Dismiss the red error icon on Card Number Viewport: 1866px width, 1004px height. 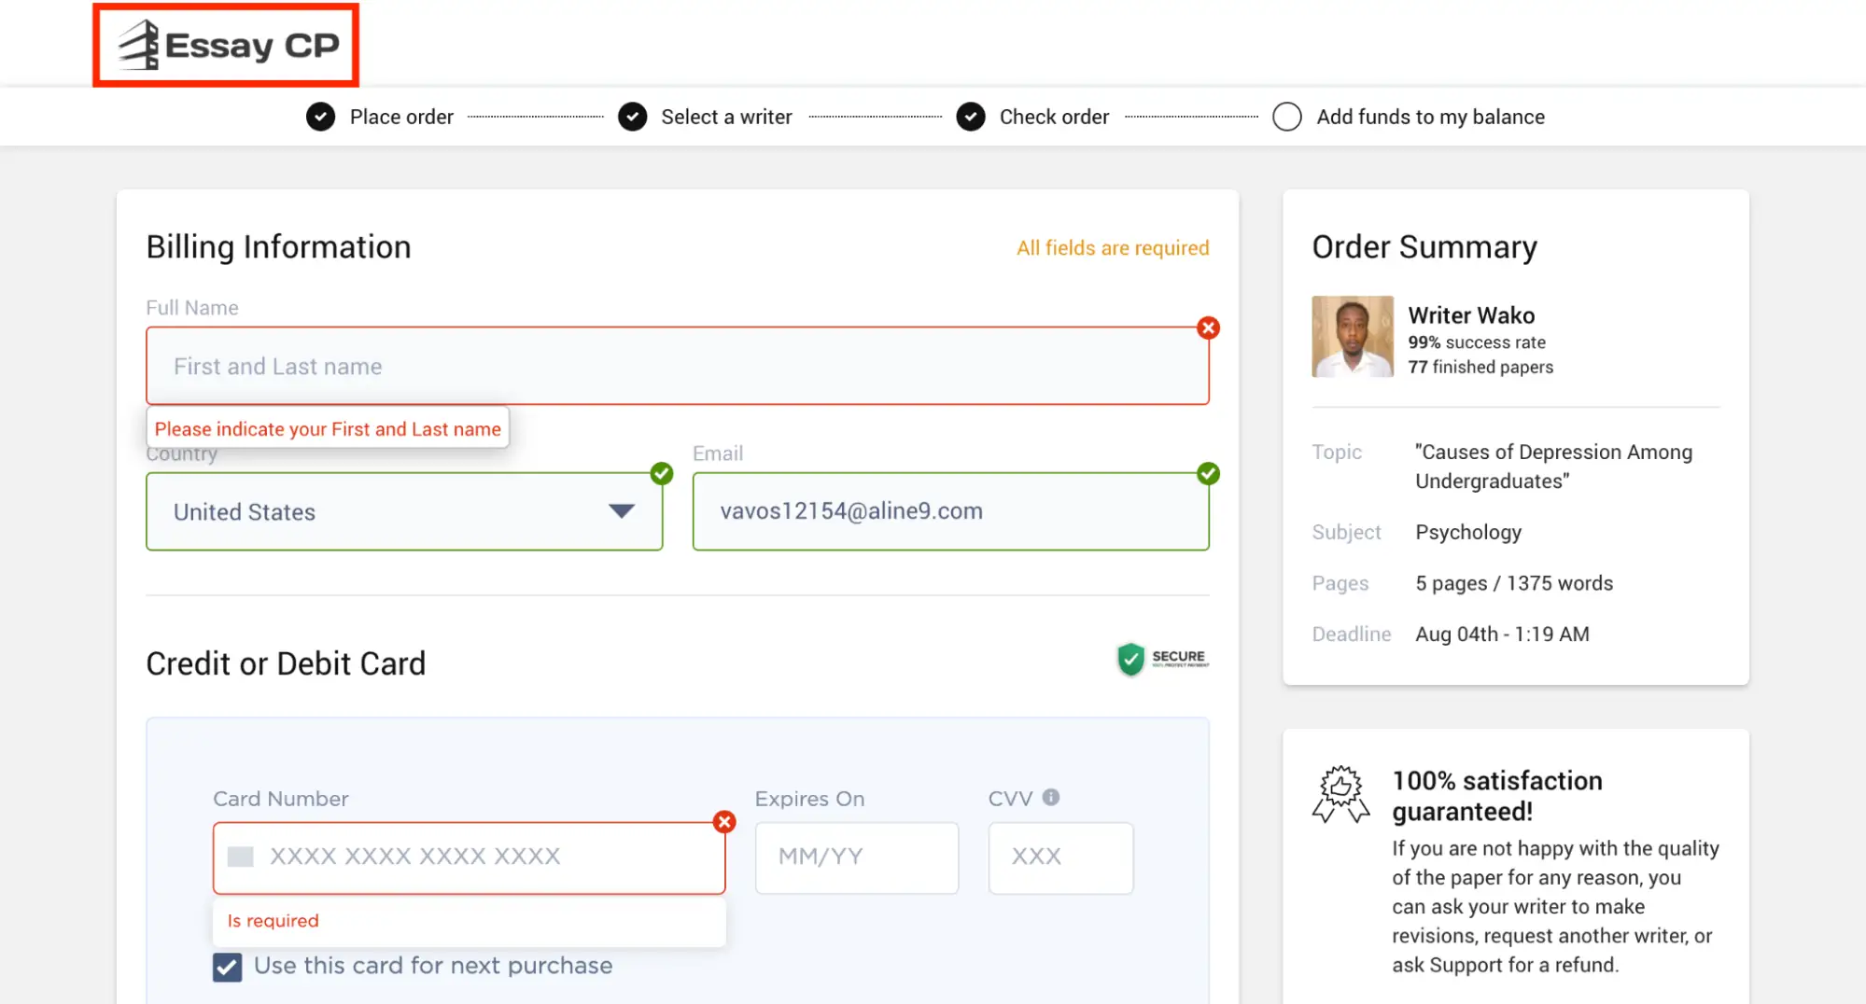[724, 822]
